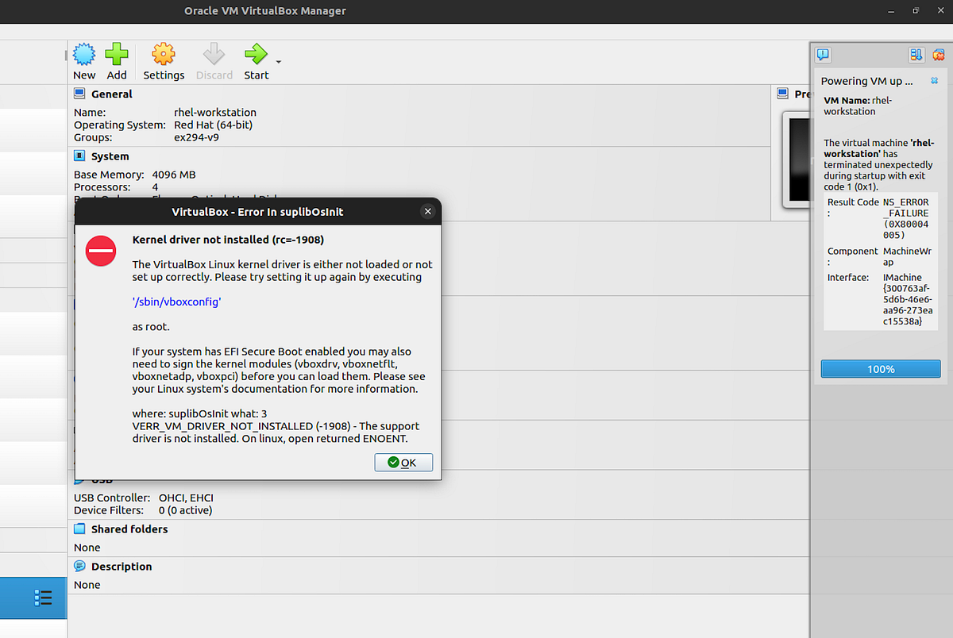
Task: Delete all finished notifications icon
Action: [x=939, y=54]
